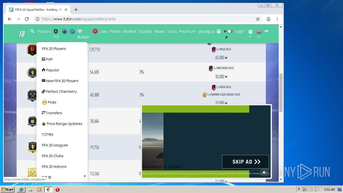Viewport: 343px width, 193px height.
Task: Reload the page with refresh icon
Action: tap(27, 19)
